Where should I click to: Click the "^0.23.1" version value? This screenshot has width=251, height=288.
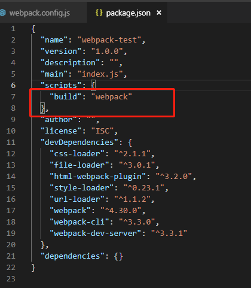[x=143, y=188]
